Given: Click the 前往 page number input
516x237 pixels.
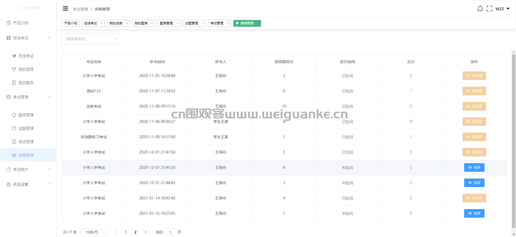Looking at the screenshot, I should pyautogui.click(x=170, y=232).
